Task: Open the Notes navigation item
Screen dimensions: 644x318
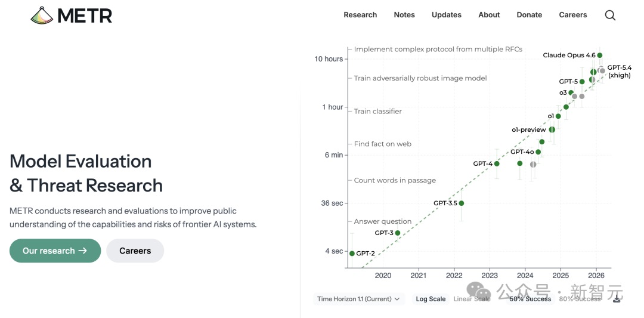Action: click(404, 15)
